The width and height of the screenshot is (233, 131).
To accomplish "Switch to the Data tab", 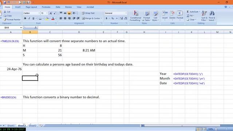I will tap(58, 7).
